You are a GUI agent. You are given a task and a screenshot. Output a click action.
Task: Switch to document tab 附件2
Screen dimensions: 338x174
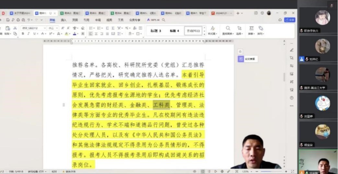tap(71, 13)
